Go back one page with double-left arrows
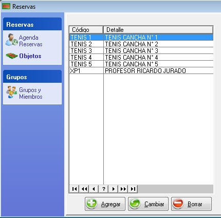 (x=84, y=189)
